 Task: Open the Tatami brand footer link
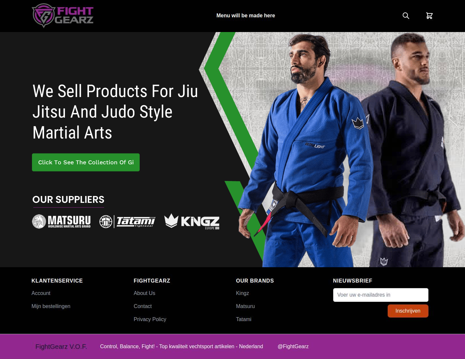tap(244, 319)
